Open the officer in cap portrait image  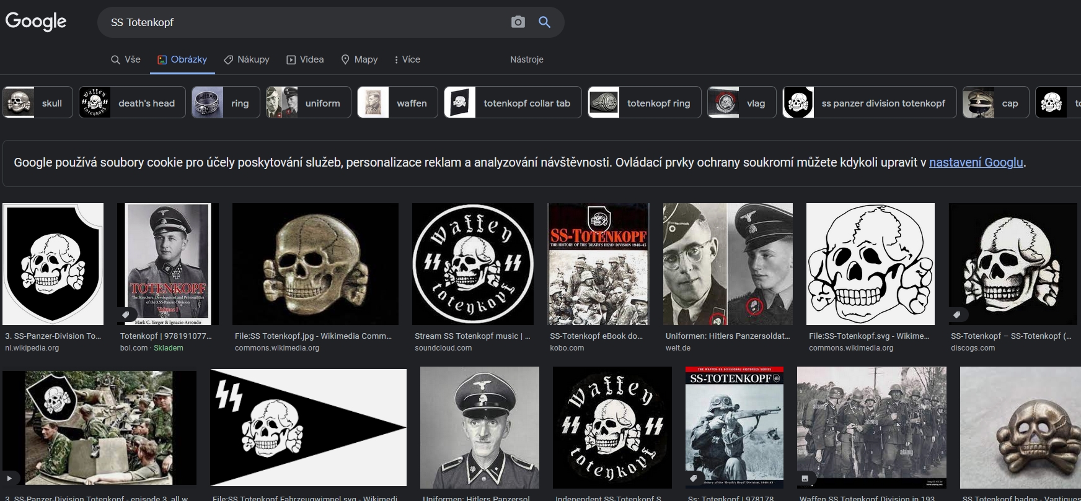click(x=480, y=427)
